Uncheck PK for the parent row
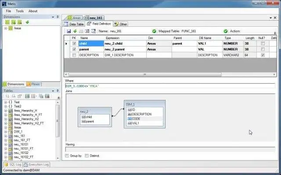This screenshot has width=281, height=175. 74,49
